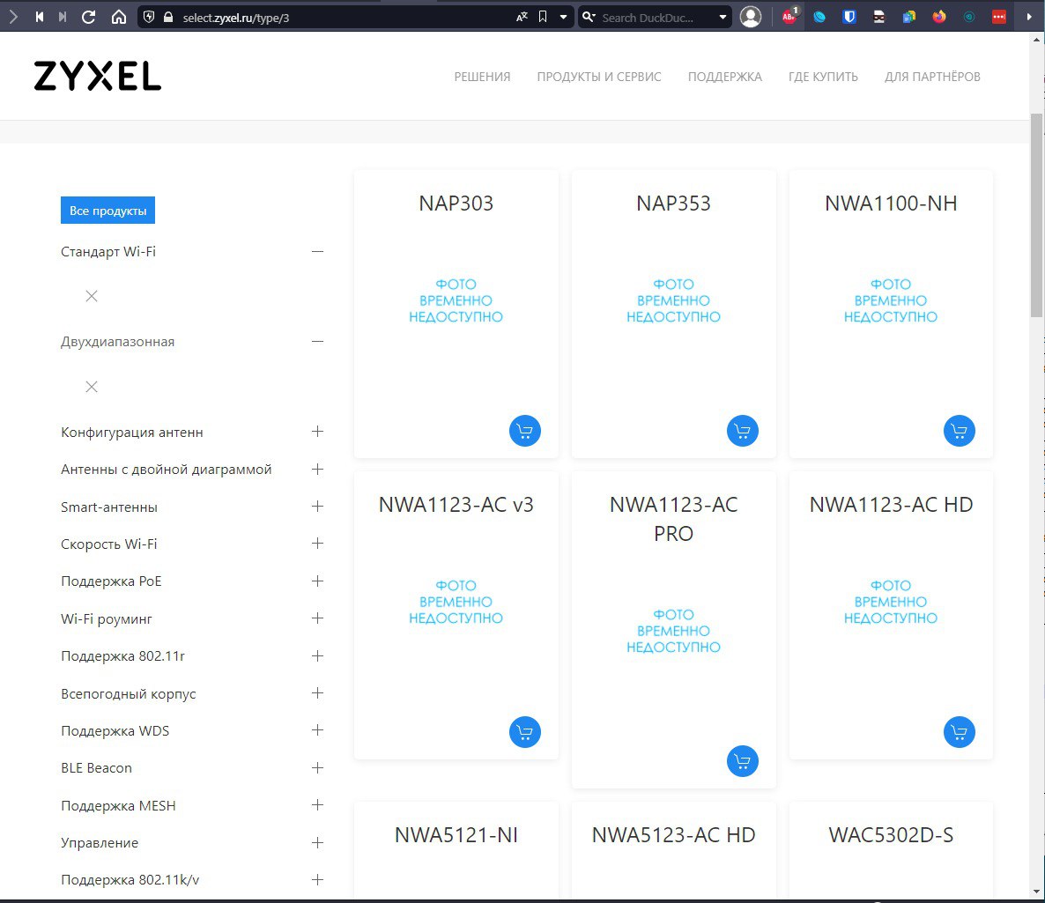The image size is (1045, 903).
Task: Collapse the Двухдиапазонная filter
Action: pos(317,341)
